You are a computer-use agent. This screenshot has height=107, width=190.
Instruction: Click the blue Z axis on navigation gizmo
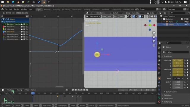click(150, 21)
